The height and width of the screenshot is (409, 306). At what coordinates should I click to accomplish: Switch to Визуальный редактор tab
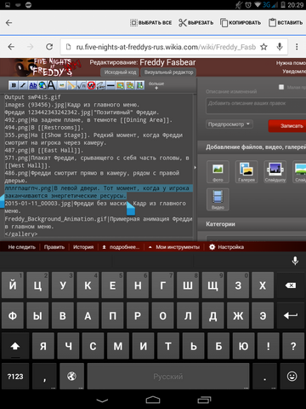tap(169, 72)
